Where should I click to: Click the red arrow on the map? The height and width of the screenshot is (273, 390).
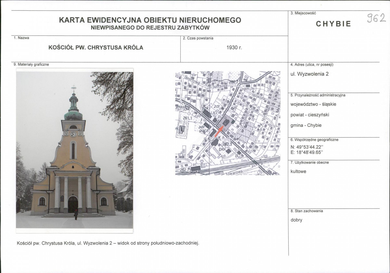click(218, 132)
